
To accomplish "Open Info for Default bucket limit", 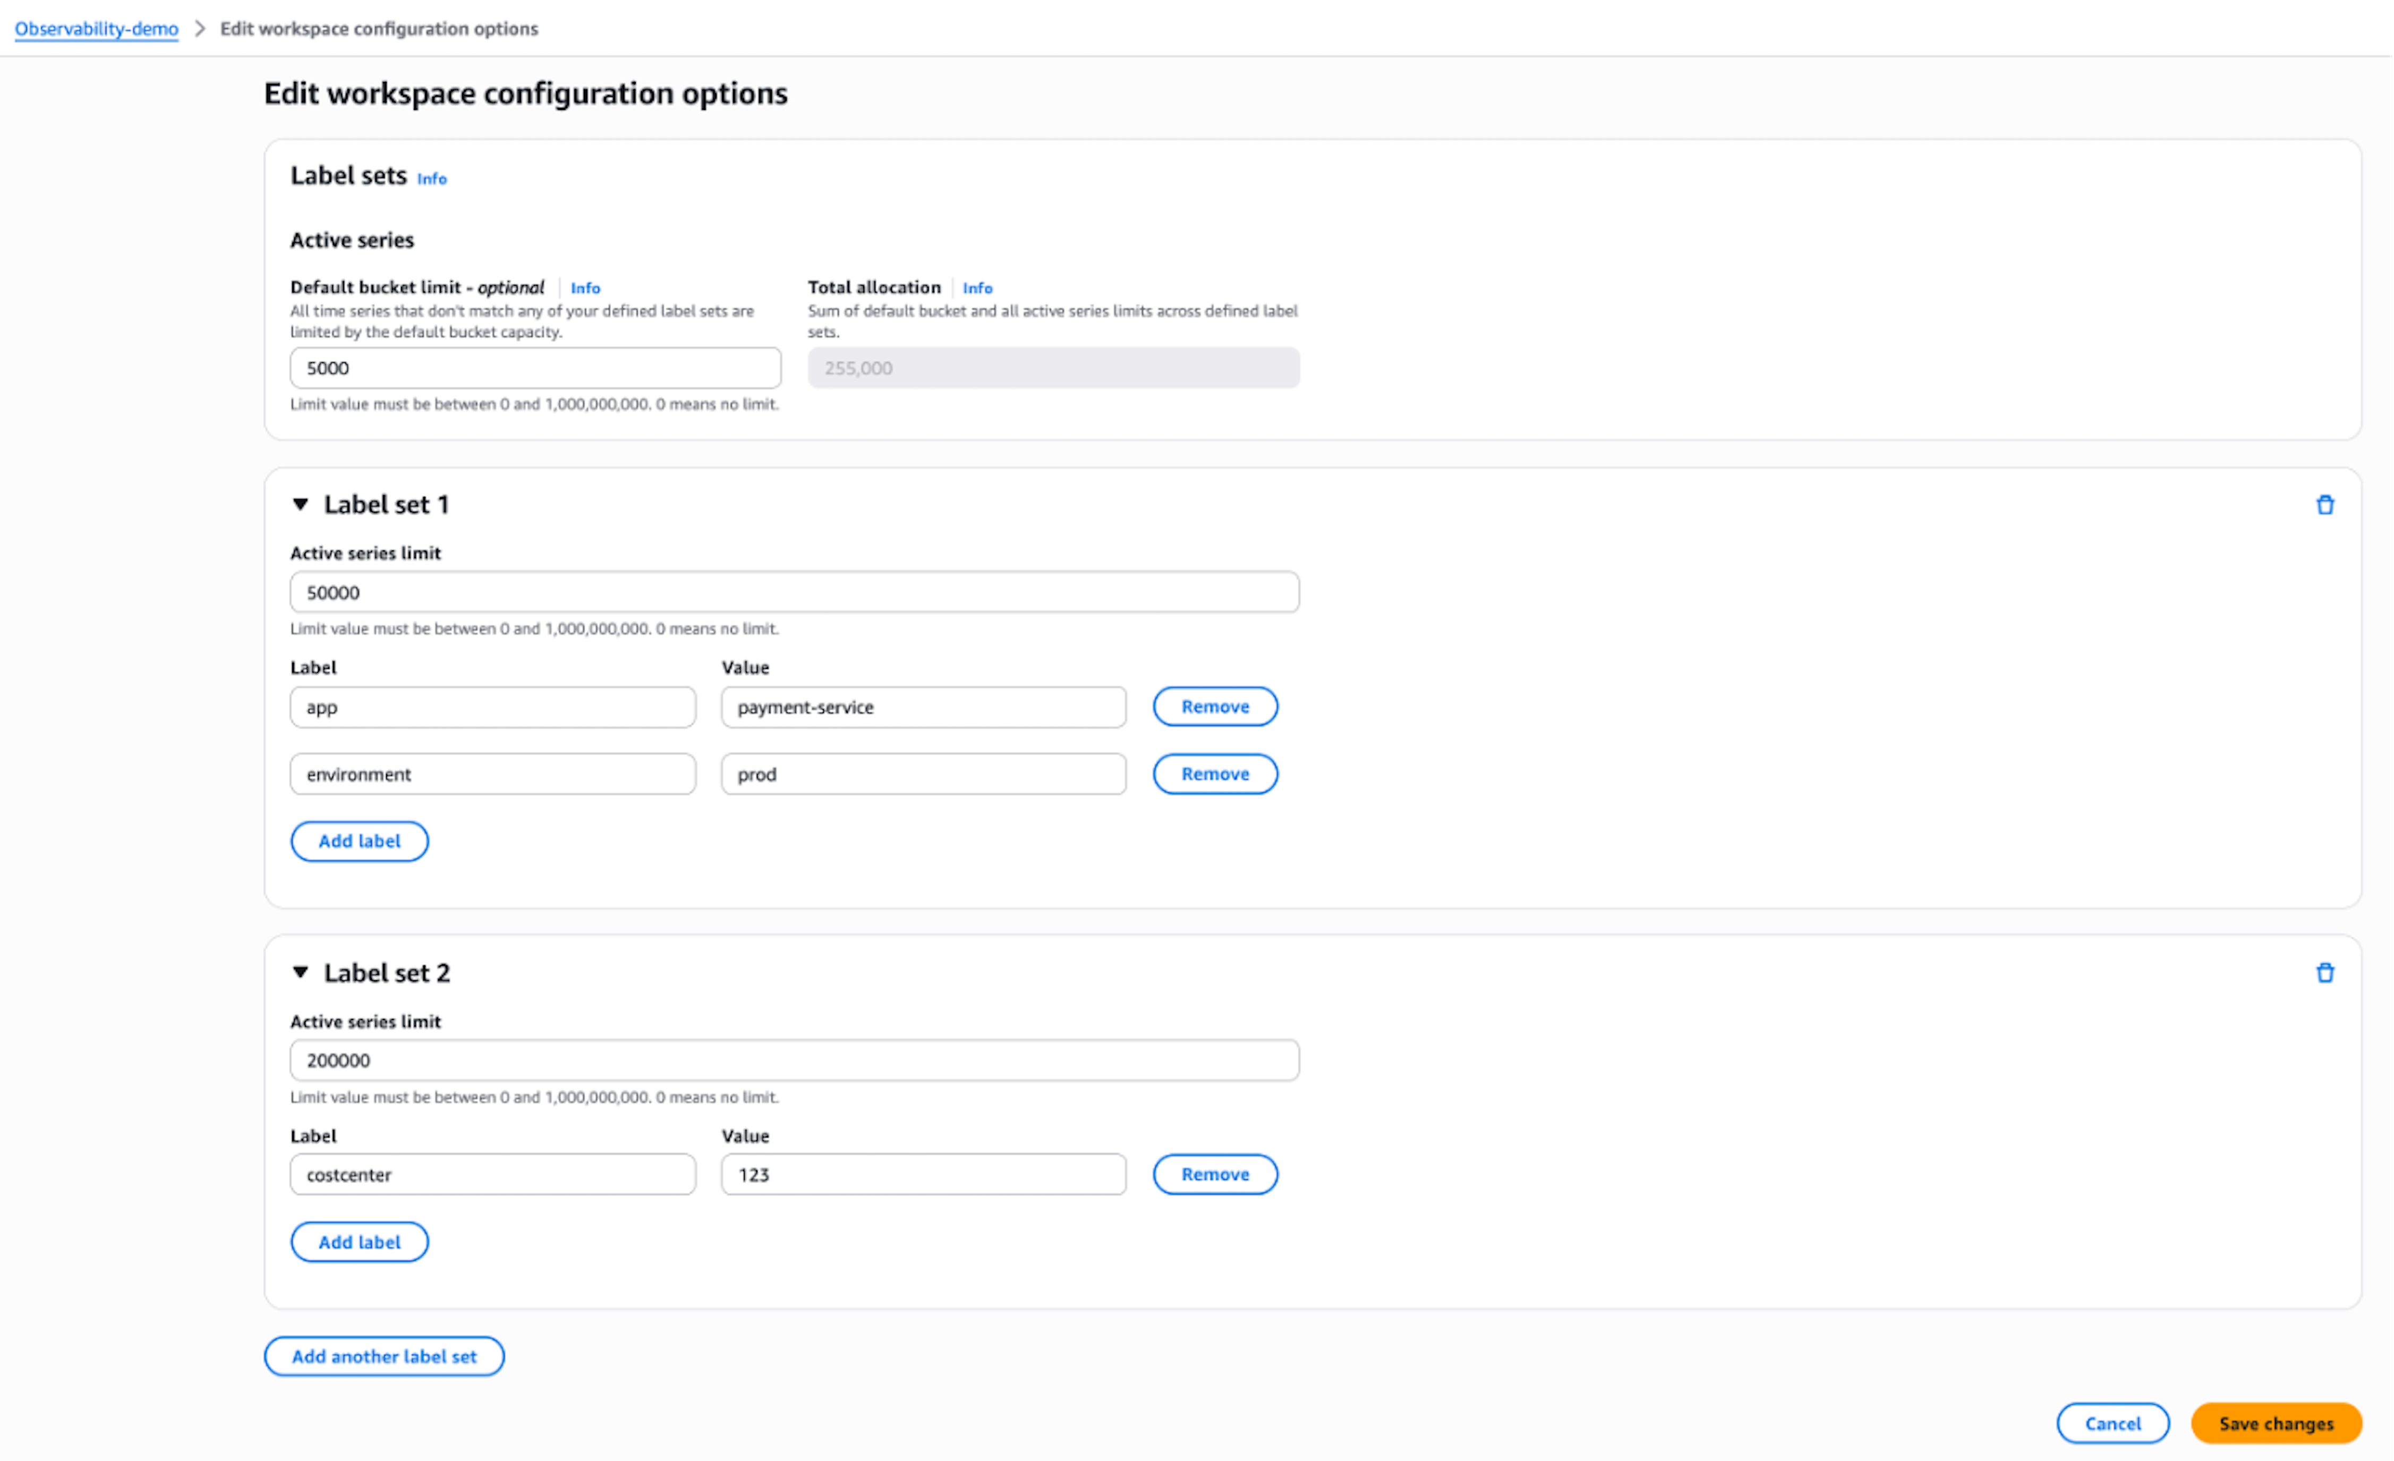I will tap(585, 288).
